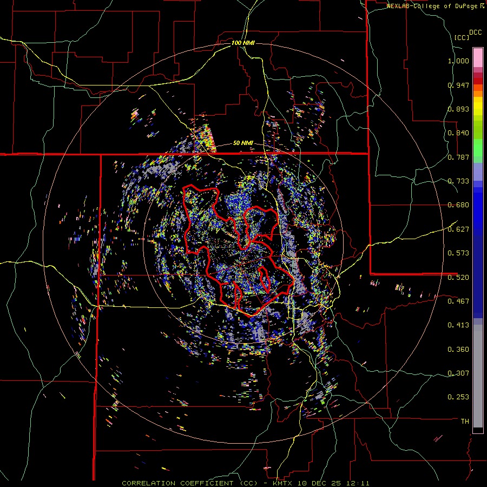
Task: Select the 0.253 scale value
Action: pyautogui.click(x=458, y=397)
